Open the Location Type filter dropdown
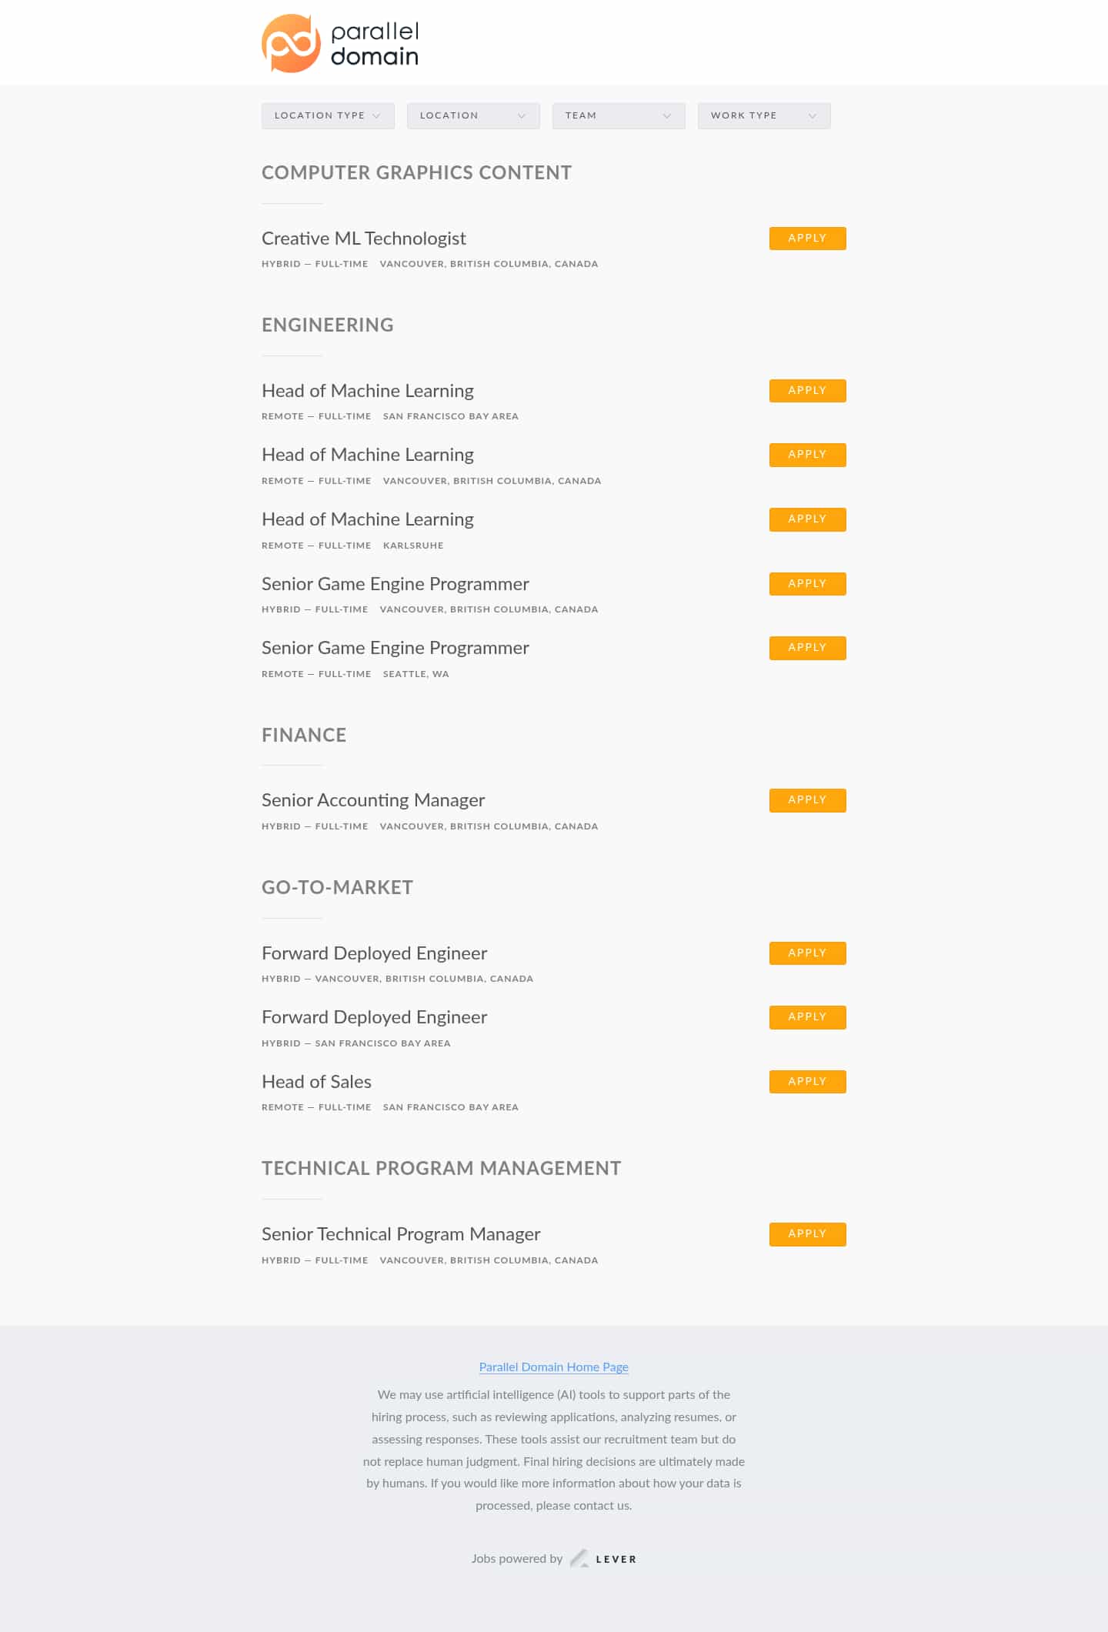1108x1632 pixels. 328,116
